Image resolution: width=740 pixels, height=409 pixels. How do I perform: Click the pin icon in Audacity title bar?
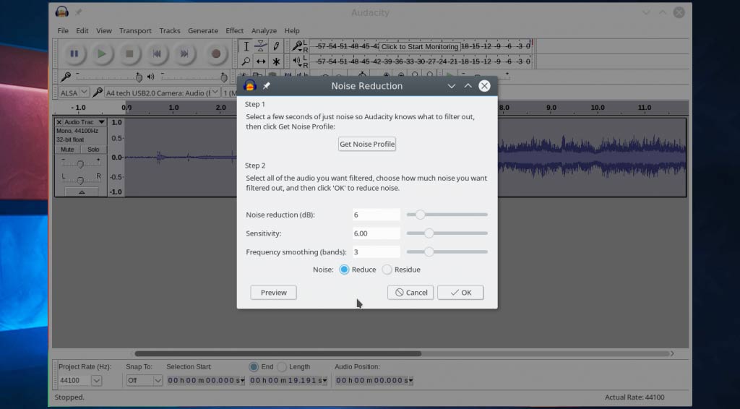(x=78, y=12)
